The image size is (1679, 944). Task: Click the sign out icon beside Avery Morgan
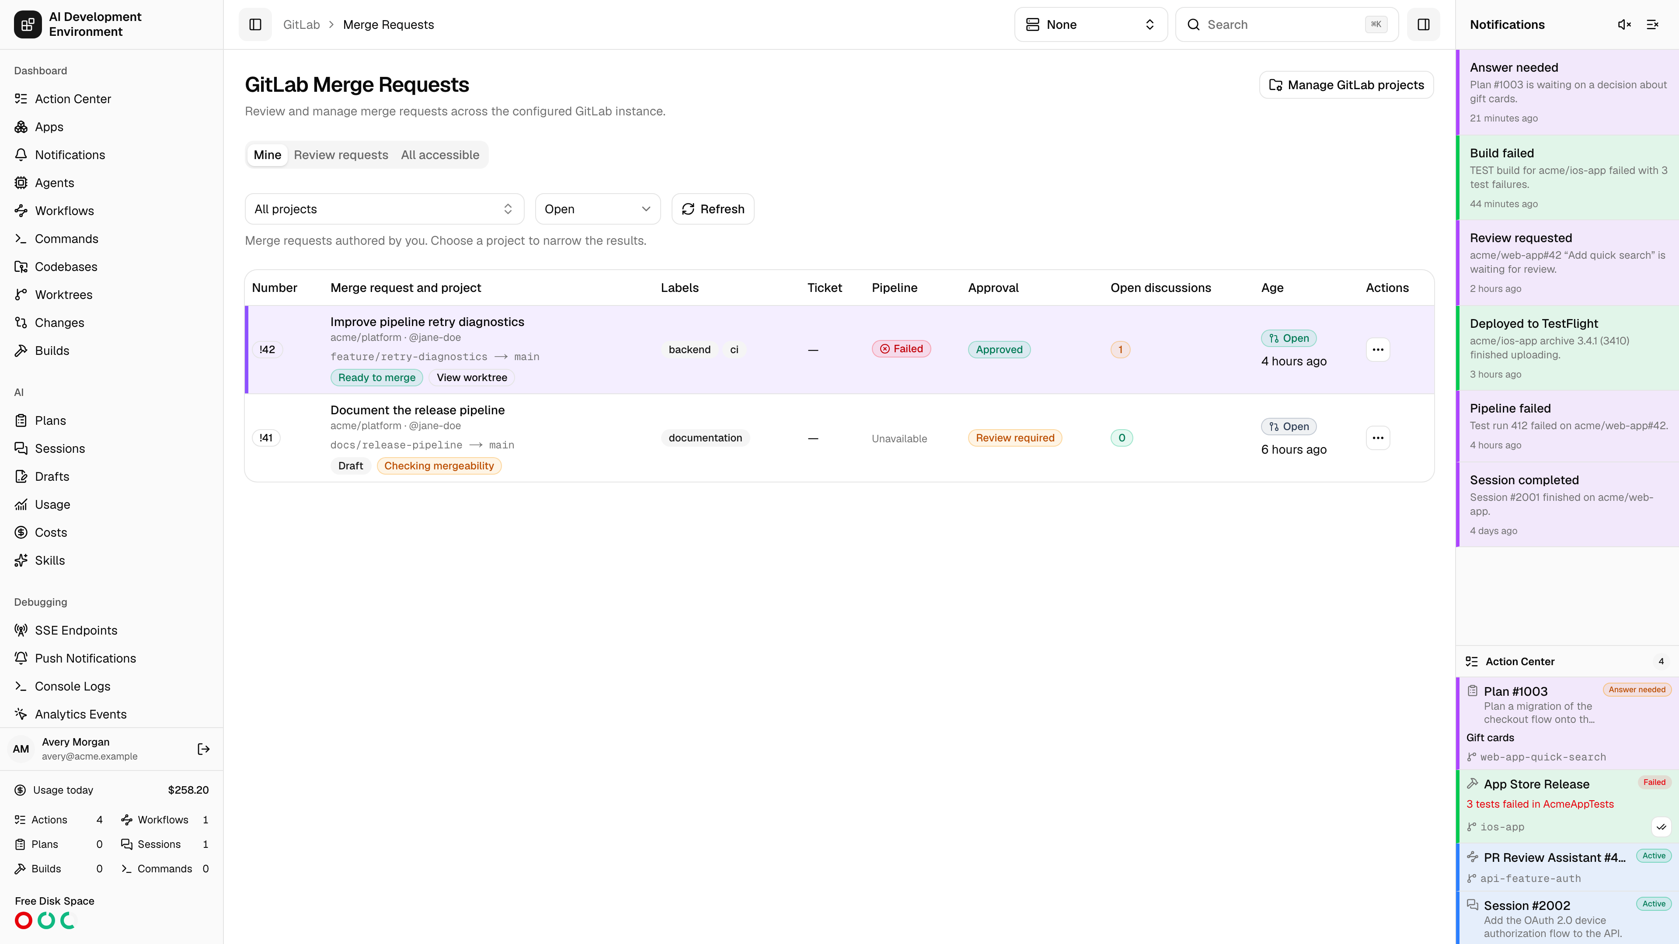click(x=203, y=749)
